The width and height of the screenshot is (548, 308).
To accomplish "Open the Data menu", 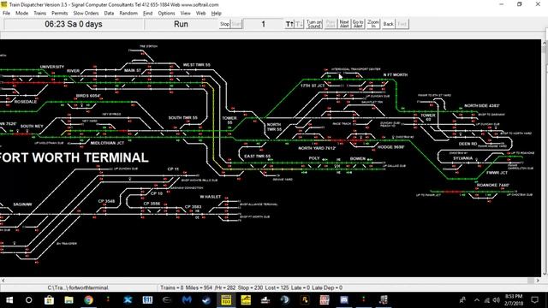I will [x=109, y=14].
